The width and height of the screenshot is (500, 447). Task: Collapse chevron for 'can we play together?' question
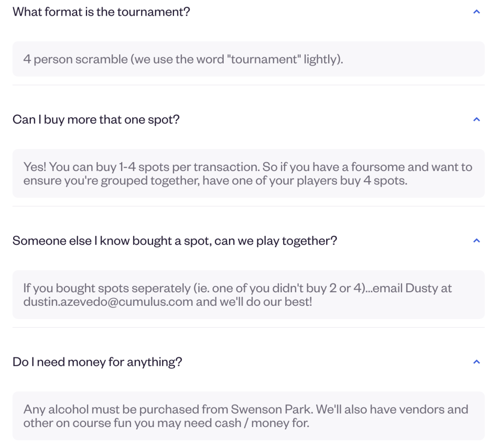[477, 240]
